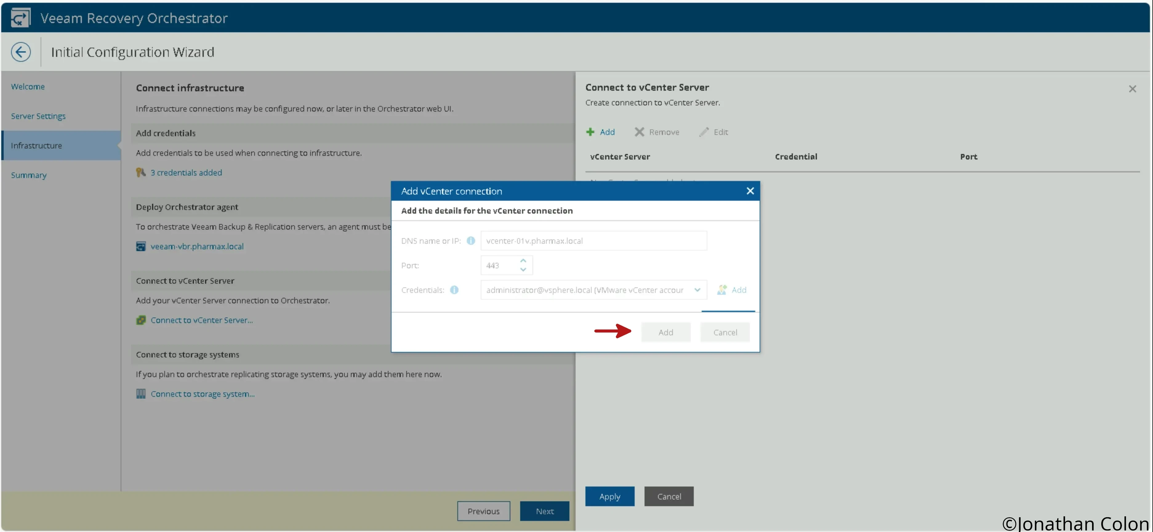The height and width of the screenshot is (532, 1153).
Task: Click the storage icon beside Connect to storage system
Action: (x=141, y=394)
